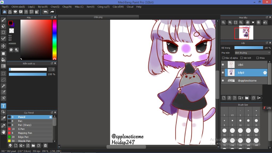
Task: Hide the Lớp1 layer
Action: coord(223,65)
